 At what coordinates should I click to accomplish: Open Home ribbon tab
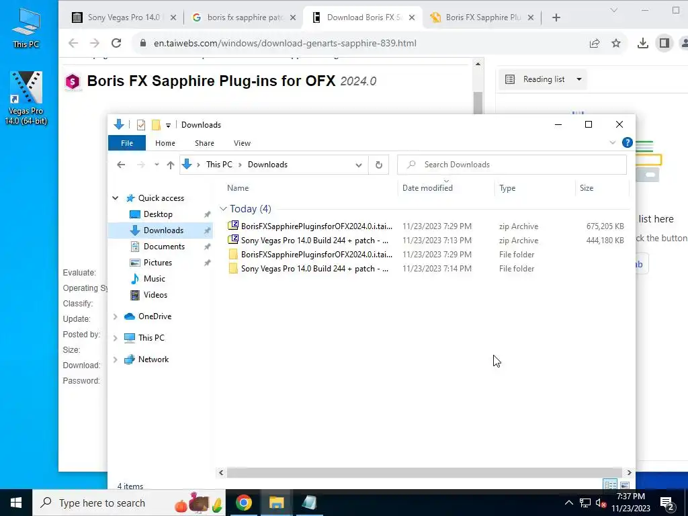(165, 143)
